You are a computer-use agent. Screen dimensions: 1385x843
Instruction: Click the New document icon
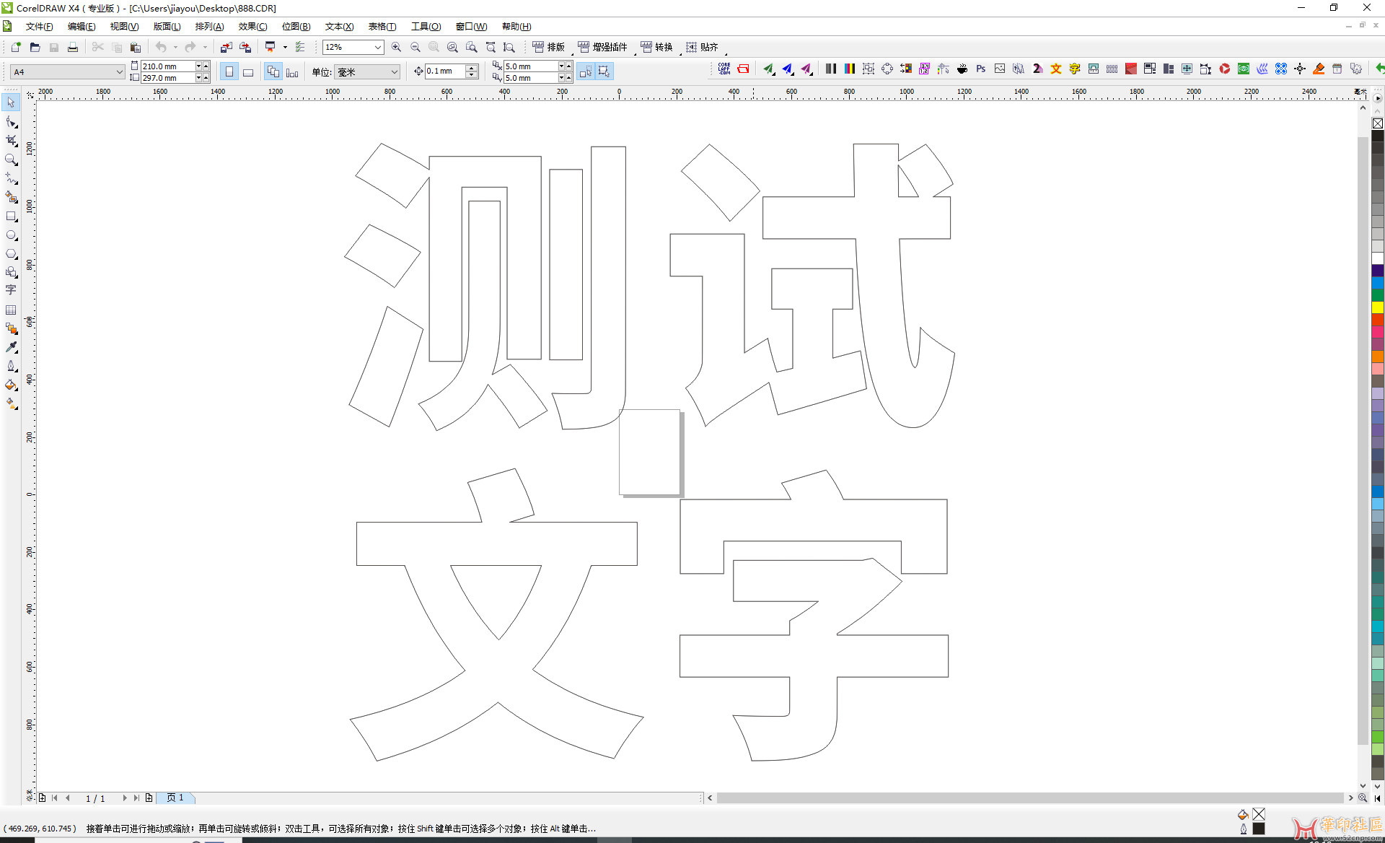tap(16, 47)
